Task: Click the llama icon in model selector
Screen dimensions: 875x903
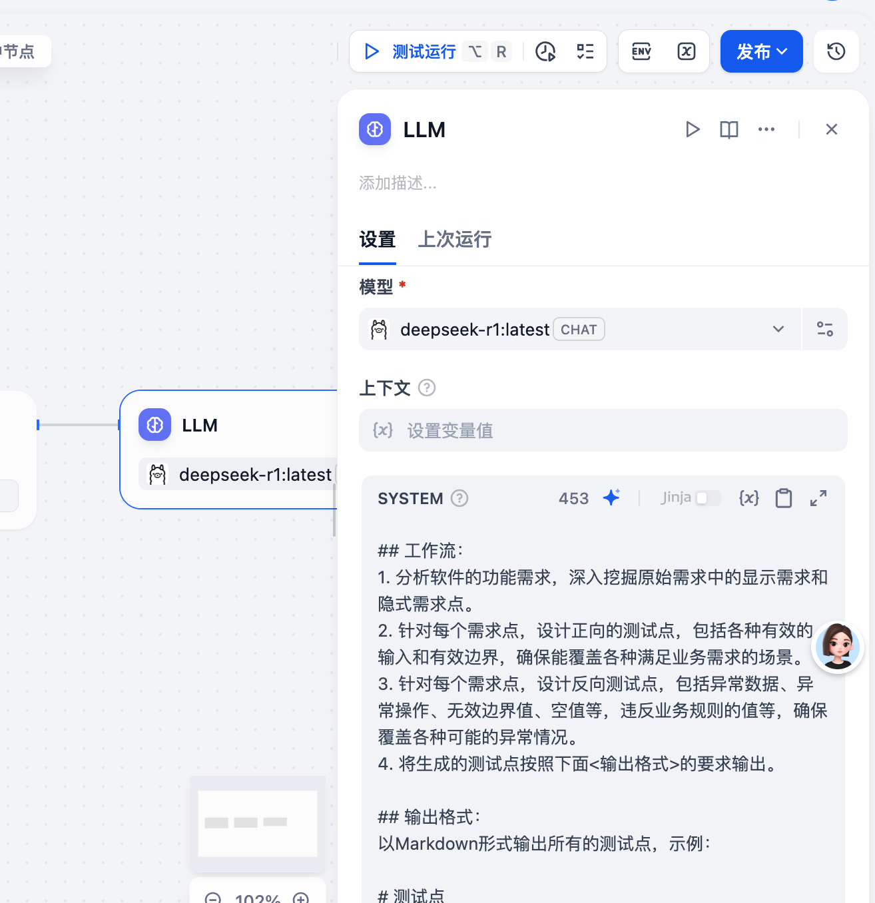Action: click(379, 329)
